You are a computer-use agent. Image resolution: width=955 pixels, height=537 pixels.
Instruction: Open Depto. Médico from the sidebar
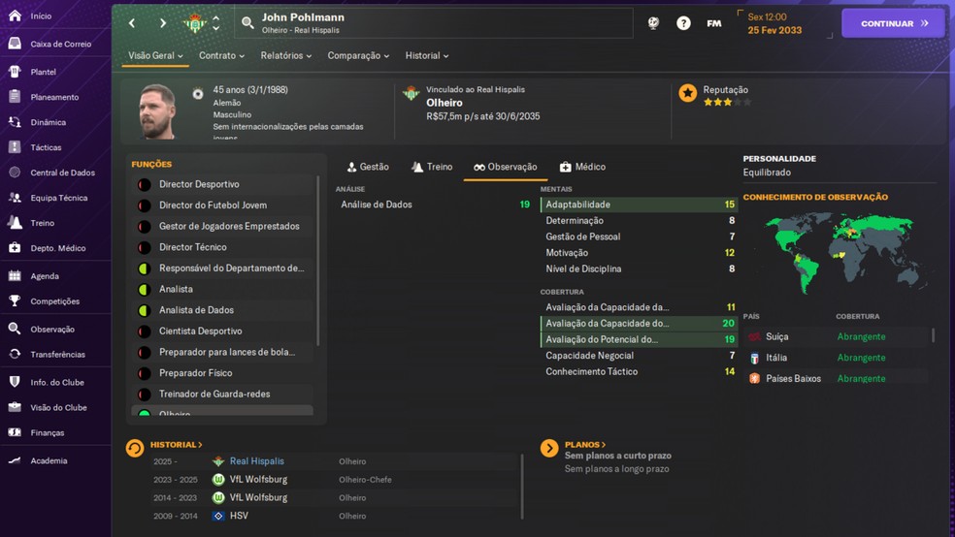15,248
